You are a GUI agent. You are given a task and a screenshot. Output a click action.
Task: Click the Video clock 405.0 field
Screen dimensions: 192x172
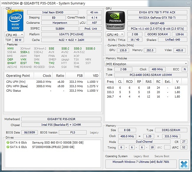point(179,50)
